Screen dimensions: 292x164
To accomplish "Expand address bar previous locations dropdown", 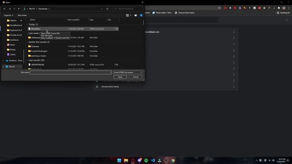I will 102,9.
